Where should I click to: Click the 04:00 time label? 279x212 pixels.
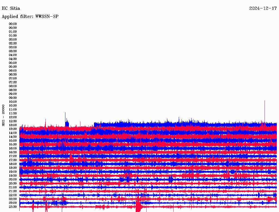click(13, 55)
